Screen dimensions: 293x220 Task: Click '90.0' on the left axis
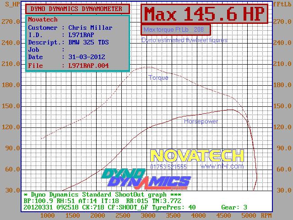13,148
